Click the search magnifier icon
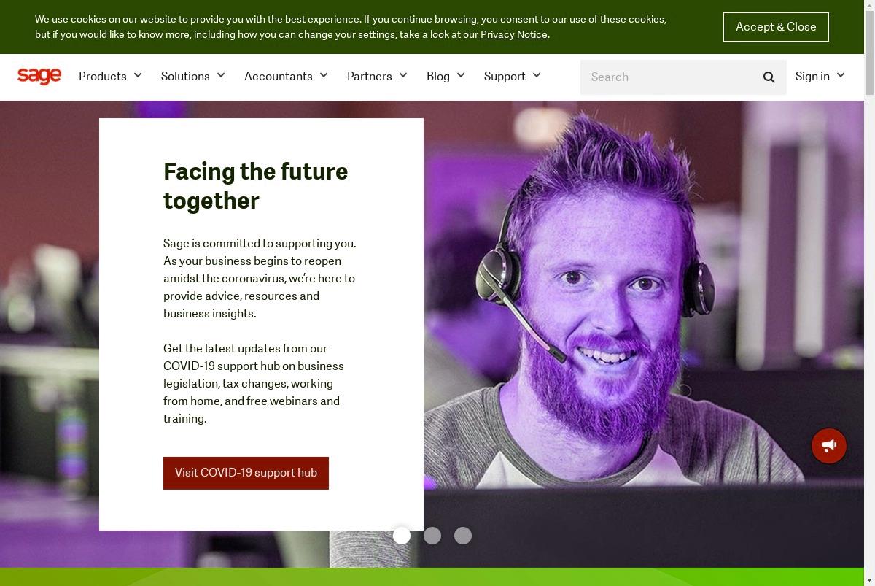Viewport: 875px width, 586px height. point(769,77)
